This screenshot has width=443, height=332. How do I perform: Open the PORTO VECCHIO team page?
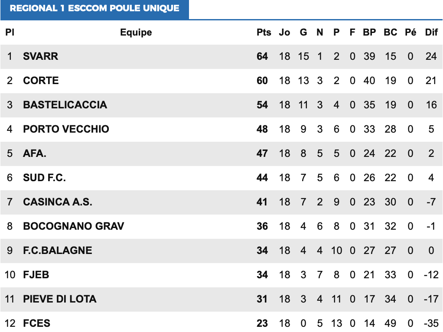(x=66, y=129)
